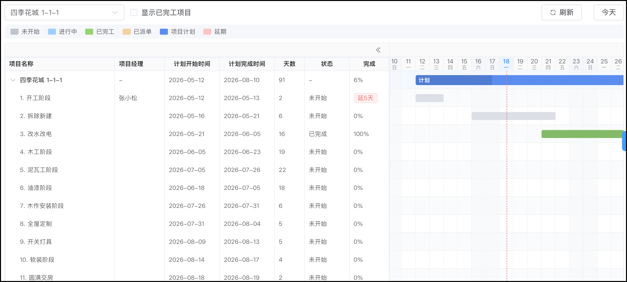
Task: Click the blue side handle at gantt right edge
Action: (x=624, y=141)
